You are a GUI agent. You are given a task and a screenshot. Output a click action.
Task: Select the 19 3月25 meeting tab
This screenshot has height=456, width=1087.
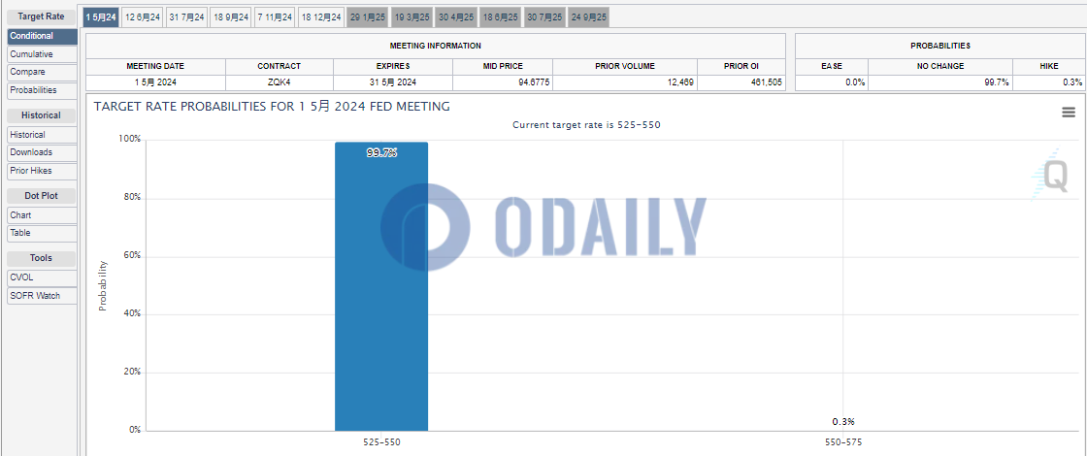(412, 17)
